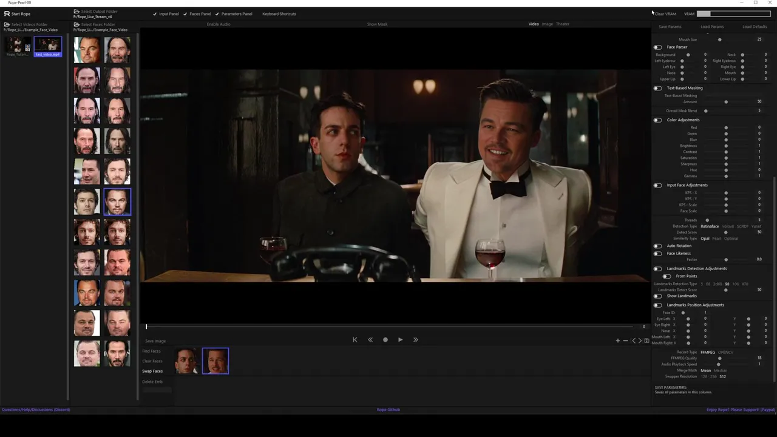Remove a timeline marker with minus icon
The width and height of the screenshot is (777, 437).
[625, 340]
